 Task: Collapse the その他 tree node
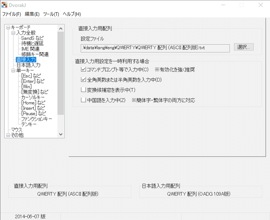8,135
